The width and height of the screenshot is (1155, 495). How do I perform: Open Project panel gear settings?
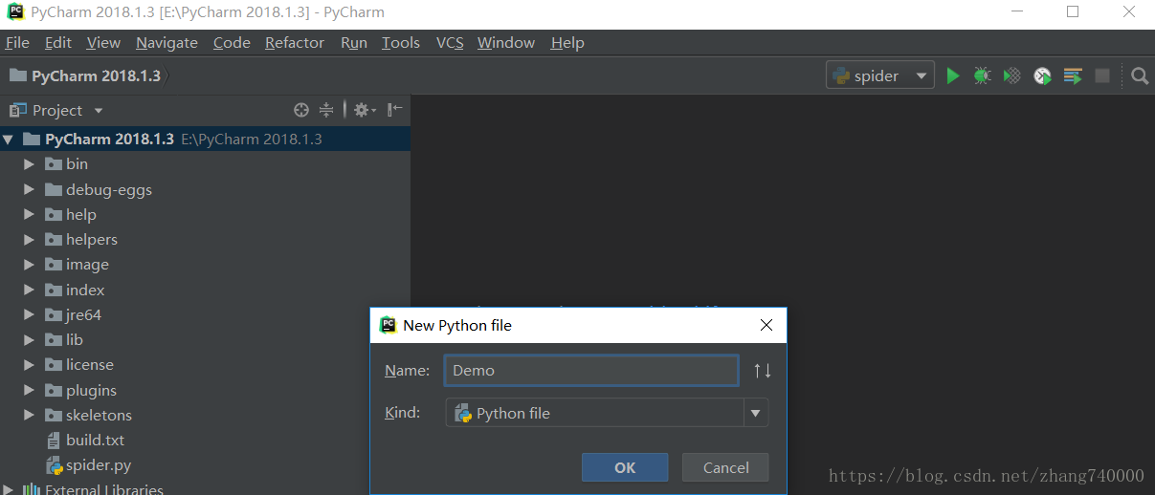365,110
